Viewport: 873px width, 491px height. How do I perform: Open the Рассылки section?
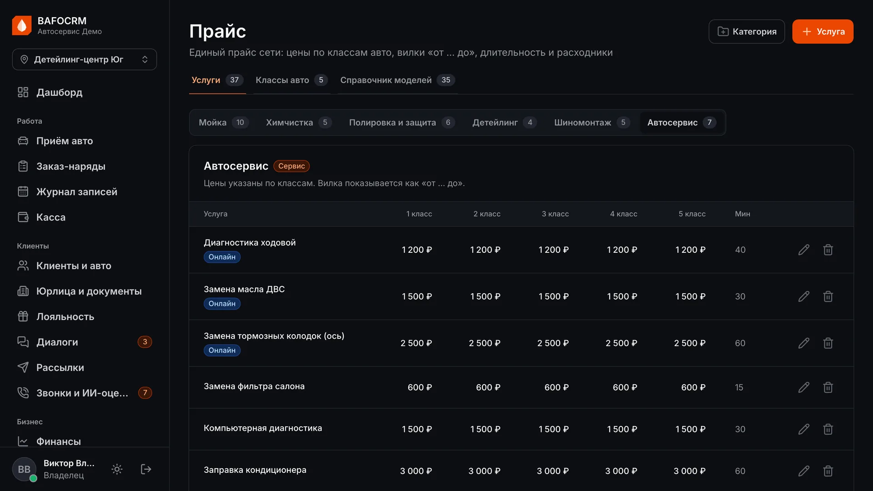pyautogui.click(x=85, y=367)
